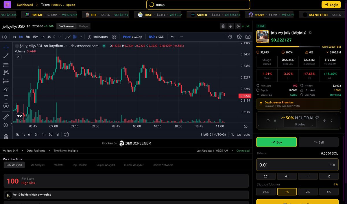347x204 pixels.
Task: Downvote sentiment with the down arrow
Action: pos(324,120)
